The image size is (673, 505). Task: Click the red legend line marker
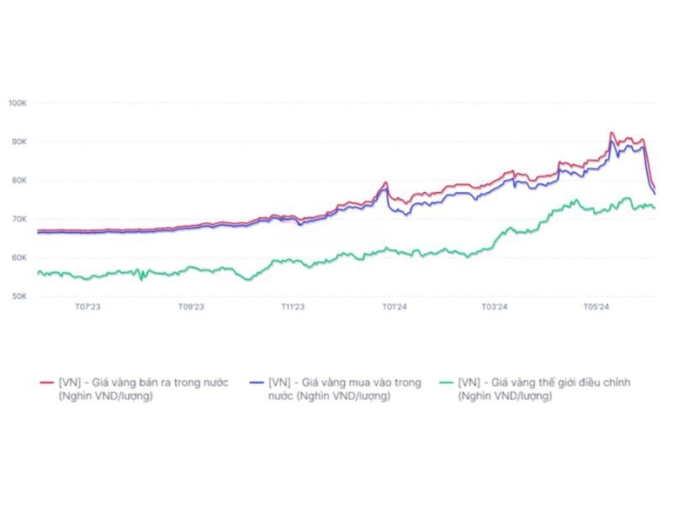(x=47, y=383)
